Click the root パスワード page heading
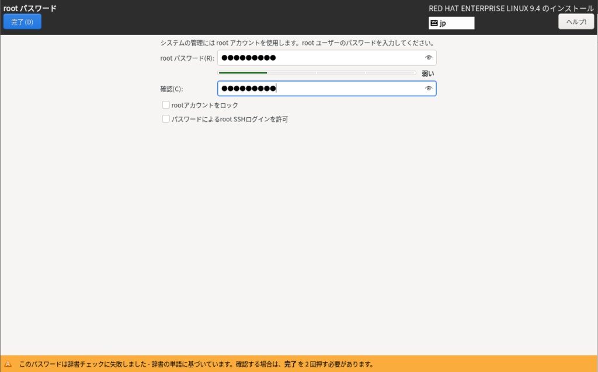 pyautogui.click(x=30, y=8)
